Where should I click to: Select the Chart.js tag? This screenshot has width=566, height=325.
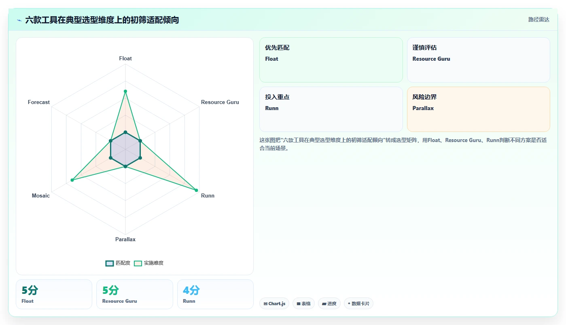tap(274, 304)
